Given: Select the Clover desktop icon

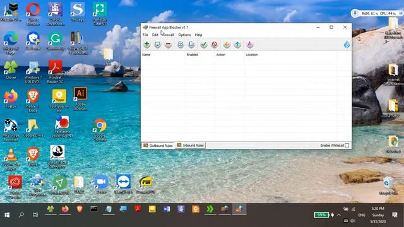Looking at the screenshot, I should [11, 70].
